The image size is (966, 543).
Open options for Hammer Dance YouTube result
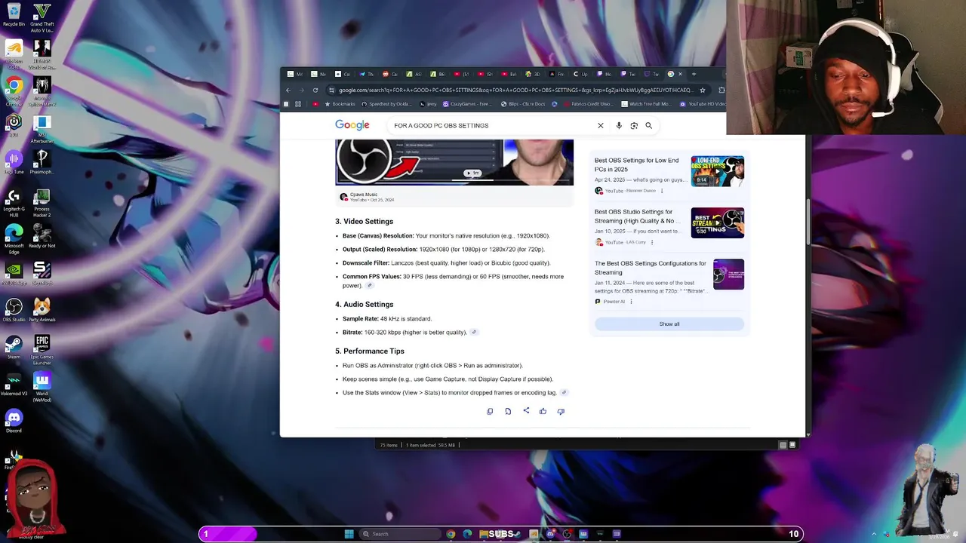662,191
